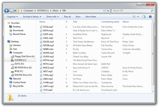Sort by the Album column header

pyautogui.click(x=126, y=22)
